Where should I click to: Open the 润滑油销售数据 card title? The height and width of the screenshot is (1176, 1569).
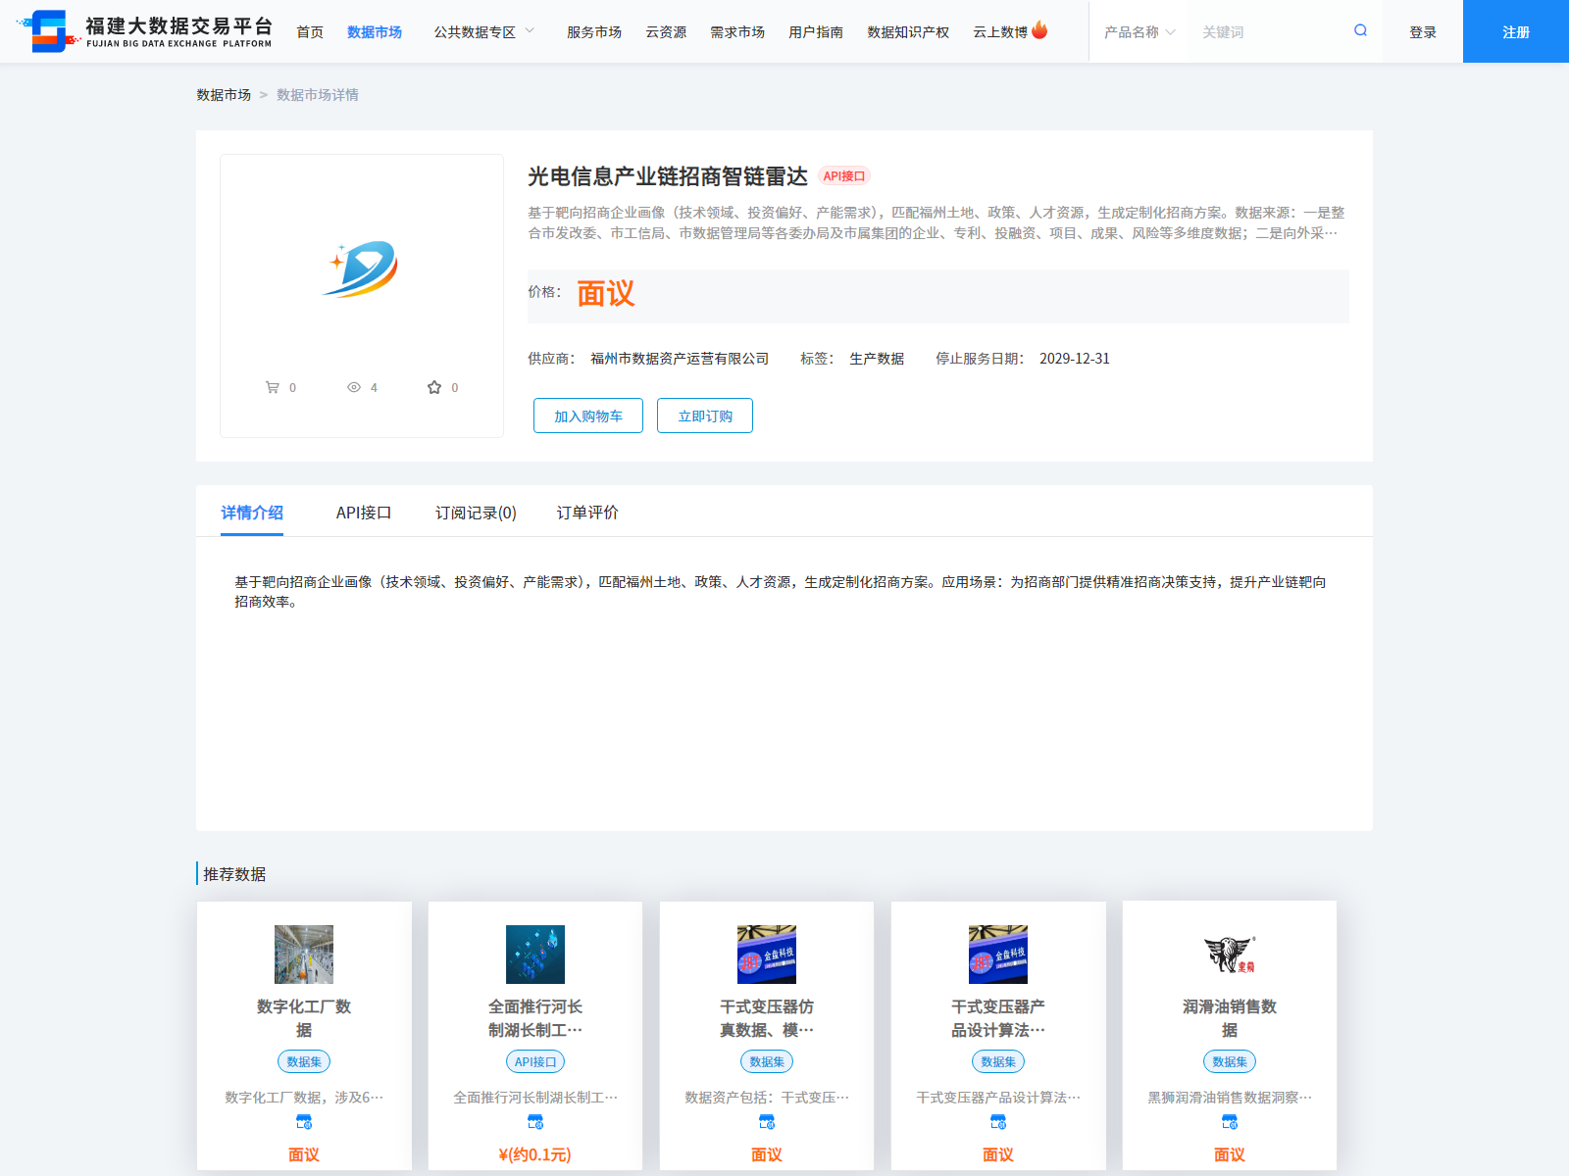(1230, 1018)
